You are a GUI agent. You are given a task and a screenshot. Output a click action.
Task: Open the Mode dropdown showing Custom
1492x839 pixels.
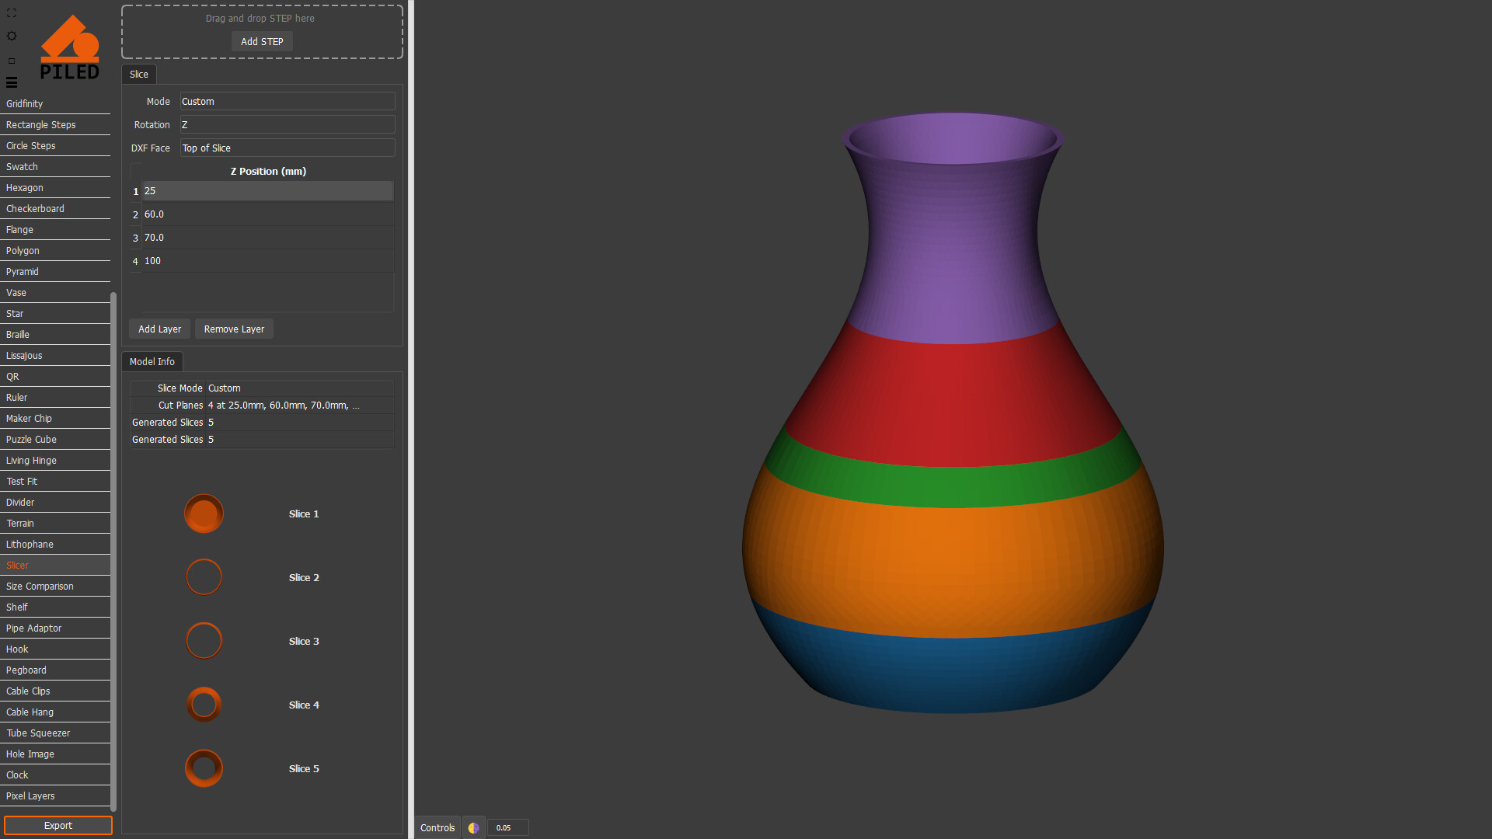(x=287, y=102)
